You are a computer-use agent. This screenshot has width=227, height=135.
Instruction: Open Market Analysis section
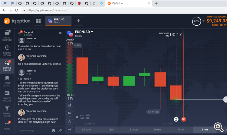point(7,96)
